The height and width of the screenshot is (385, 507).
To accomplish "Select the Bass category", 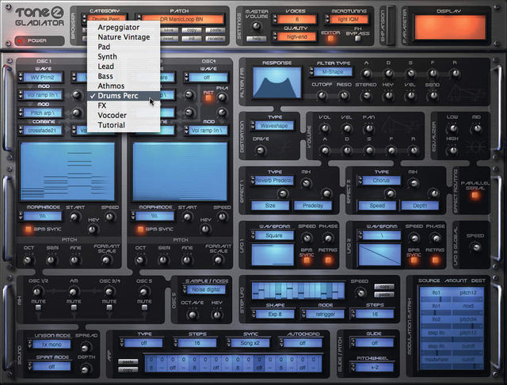I will 124,76.
